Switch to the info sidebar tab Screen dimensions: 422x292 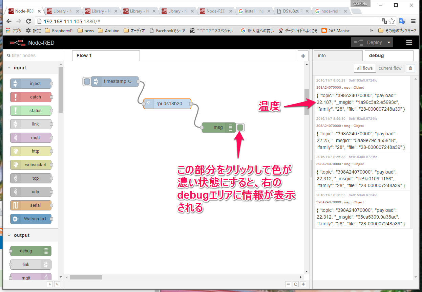click(x=337, y=56)
